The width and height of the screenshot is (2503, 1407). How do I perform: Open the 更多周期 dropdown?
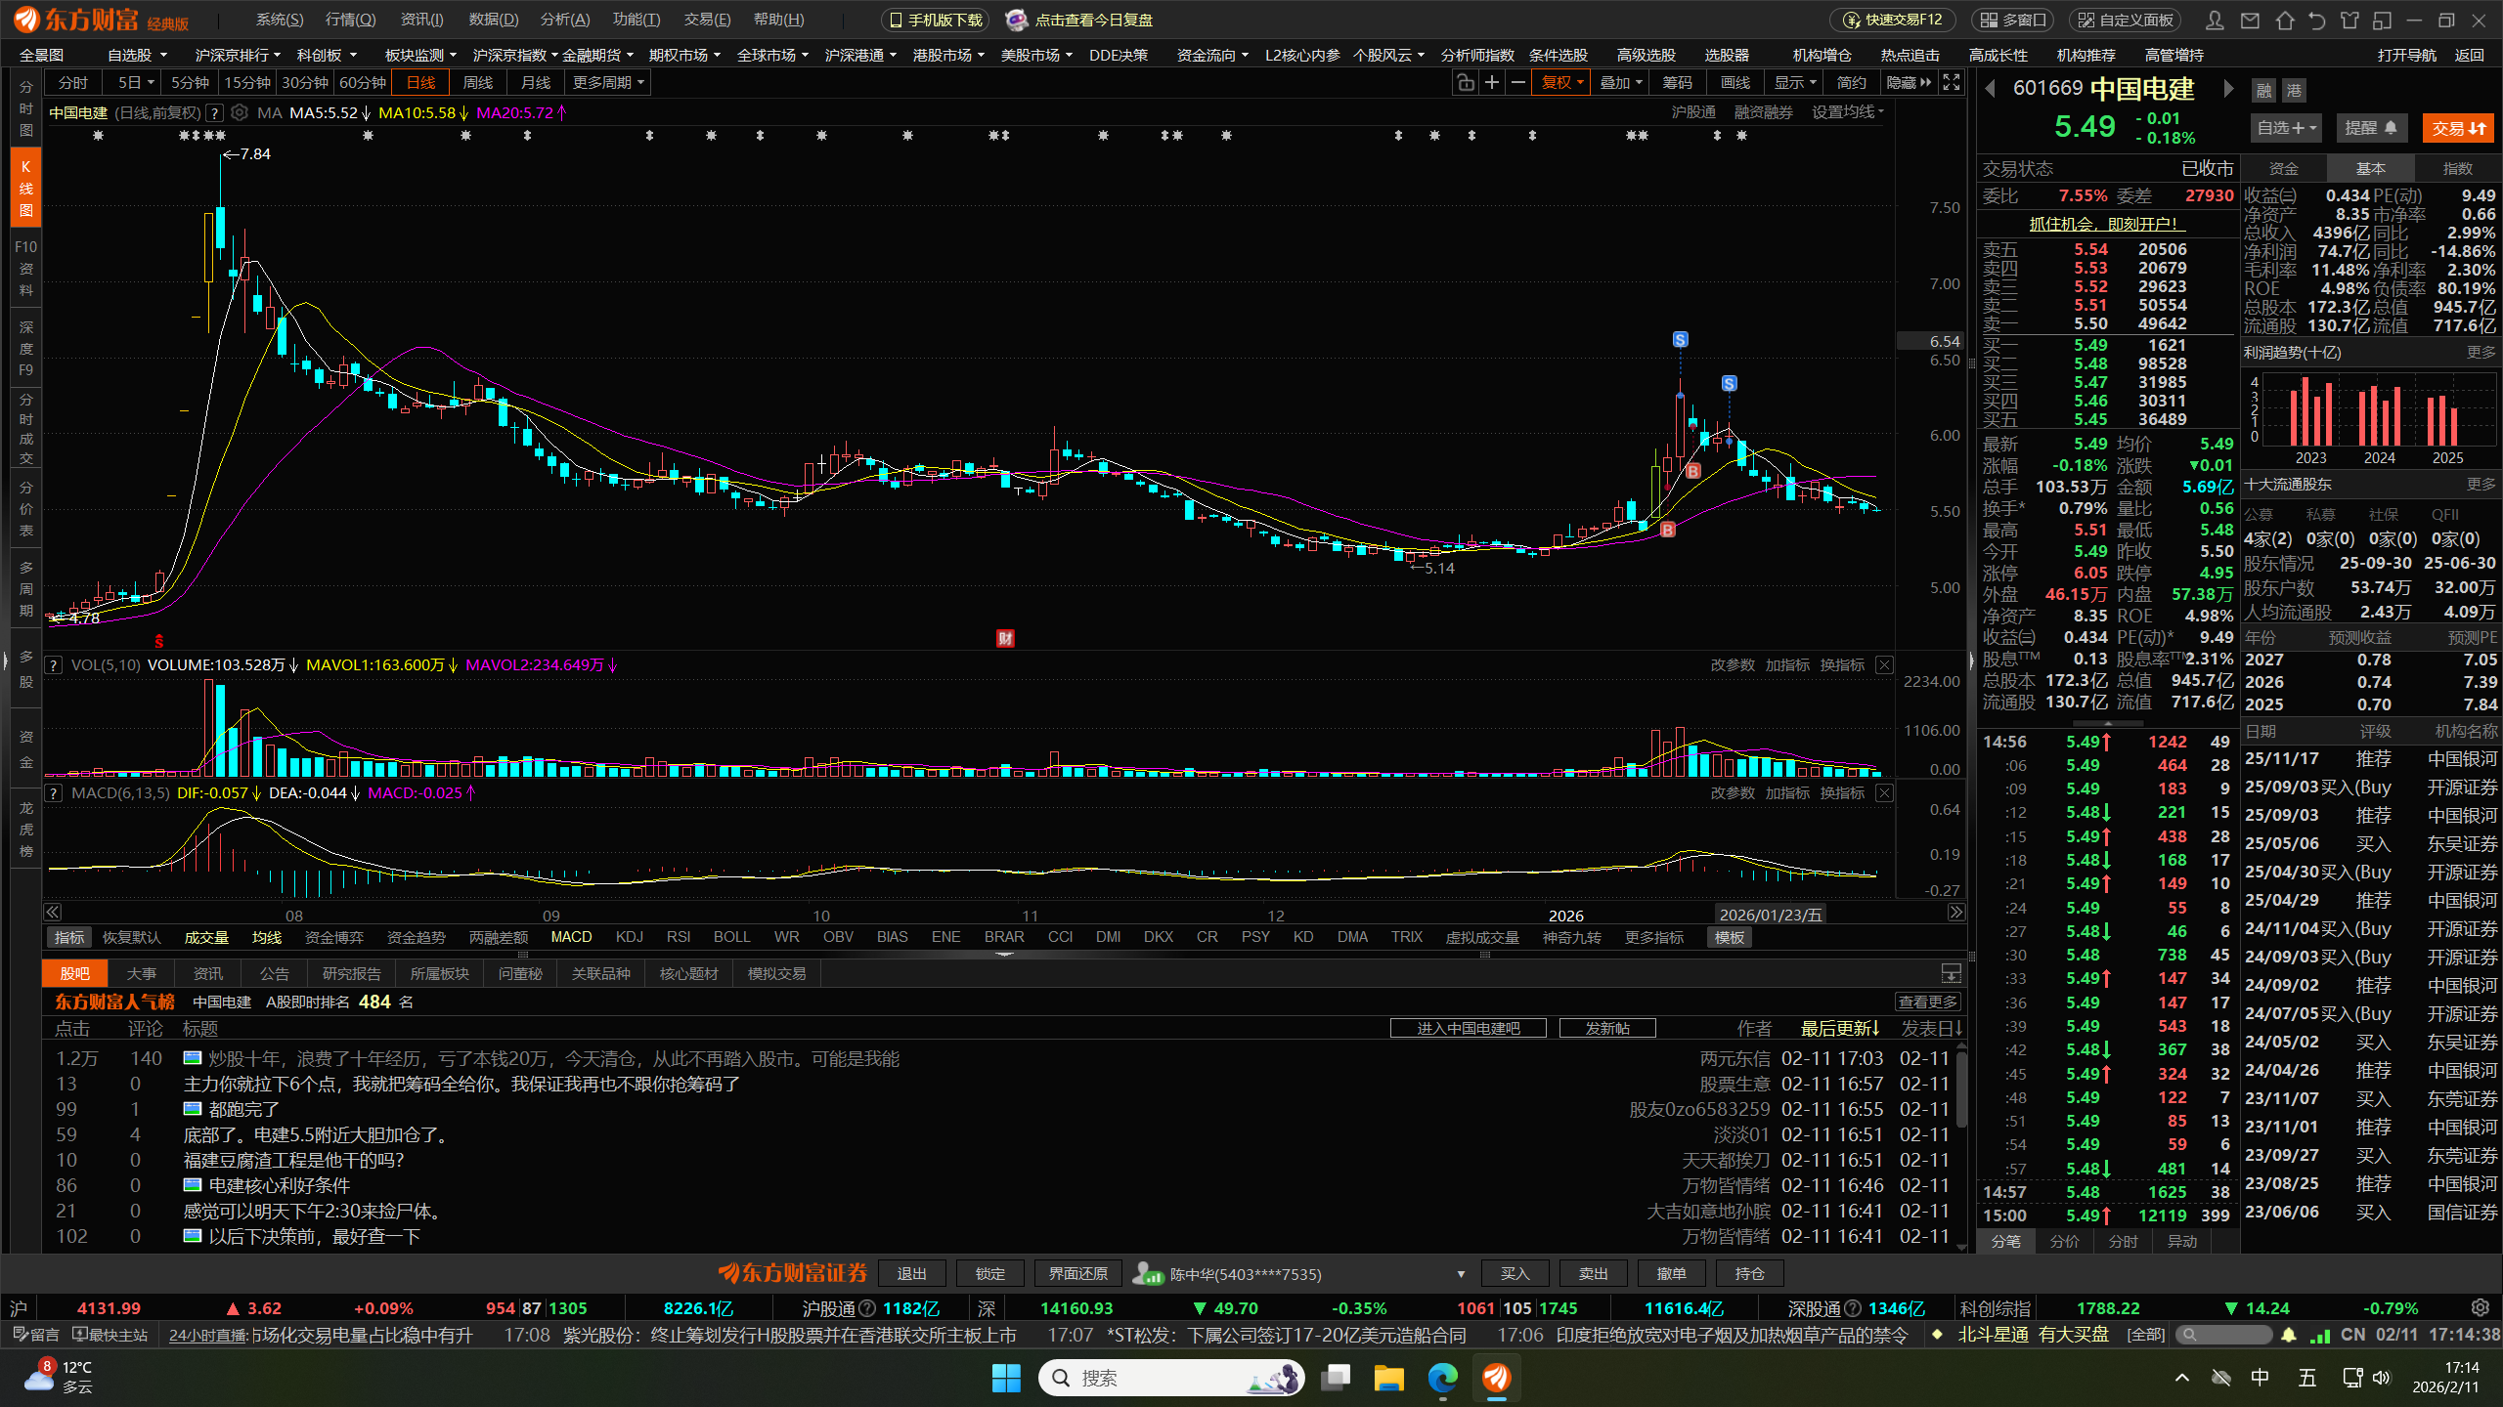(608, 83)
